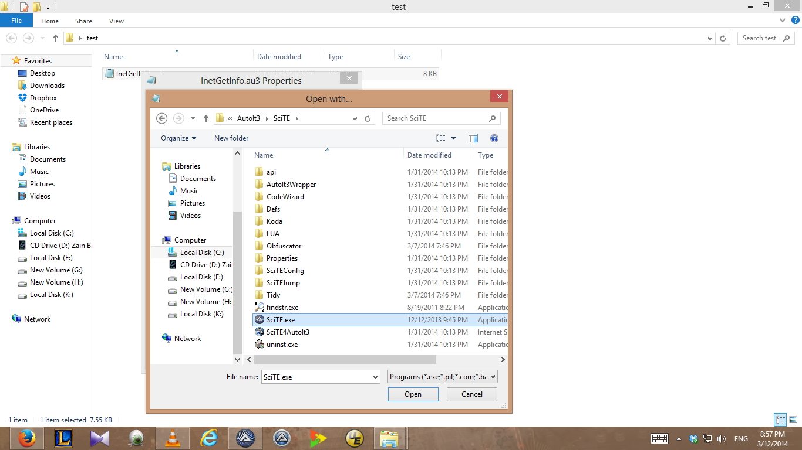Image resolution: width=802 pixels, height=450 pixels.
Task: Open Dropbox in Explorer Favorites
Action: [x=43, y=98]
